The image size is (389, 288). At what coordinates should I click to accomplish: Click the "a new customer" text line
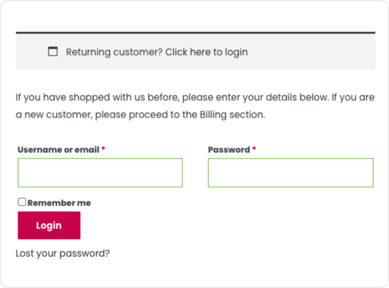click(54, 115)
